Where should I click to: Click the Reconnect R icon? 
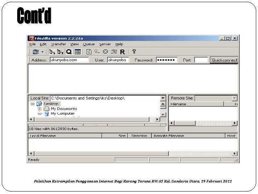pyautogui.click(x=123, y=52)
